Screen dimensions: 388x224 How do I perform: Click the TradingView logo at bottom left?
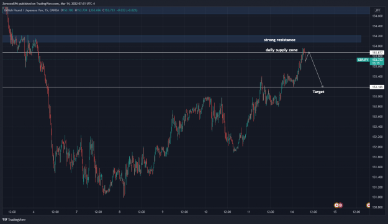coord(14,220)
